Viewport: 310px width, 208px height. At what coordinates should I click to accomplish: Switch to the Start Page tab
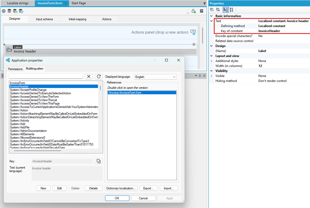pyautogui.click(x=79, y=3)
